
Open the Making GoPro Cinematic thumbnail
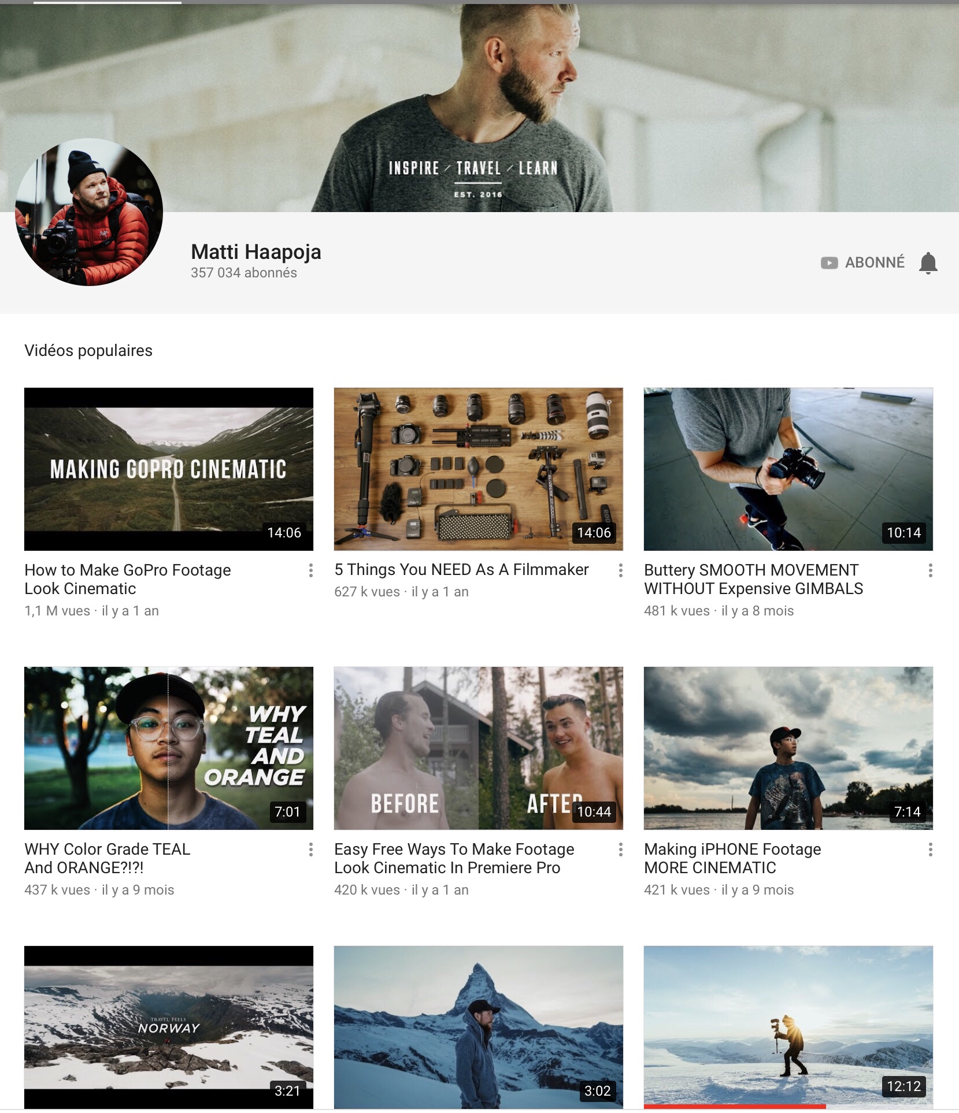pos(168,469)
